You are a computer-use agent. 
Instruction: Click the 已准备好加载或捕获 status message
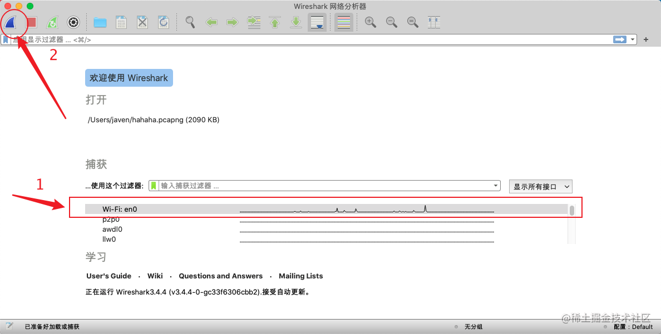(52, 326)
